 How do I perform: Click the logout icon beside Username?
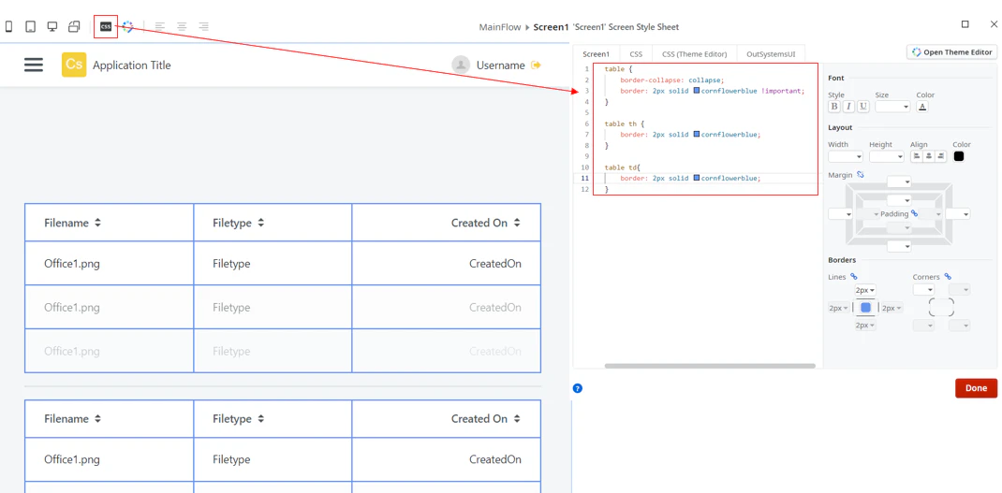coord(537,65)
